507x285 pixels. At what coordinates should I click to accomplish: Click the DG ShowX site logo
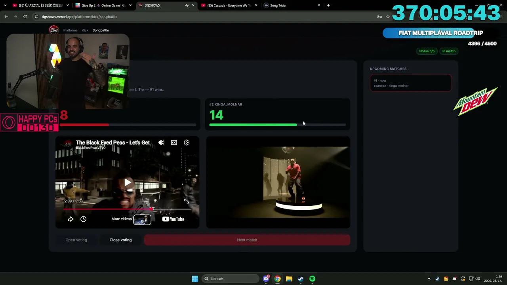53,30
